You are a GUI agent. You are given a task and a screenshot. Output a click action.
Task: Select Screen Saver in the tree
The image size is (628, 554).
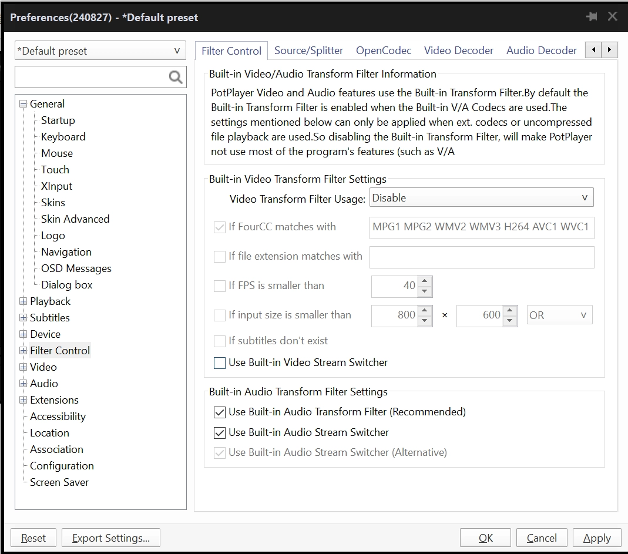59,482
